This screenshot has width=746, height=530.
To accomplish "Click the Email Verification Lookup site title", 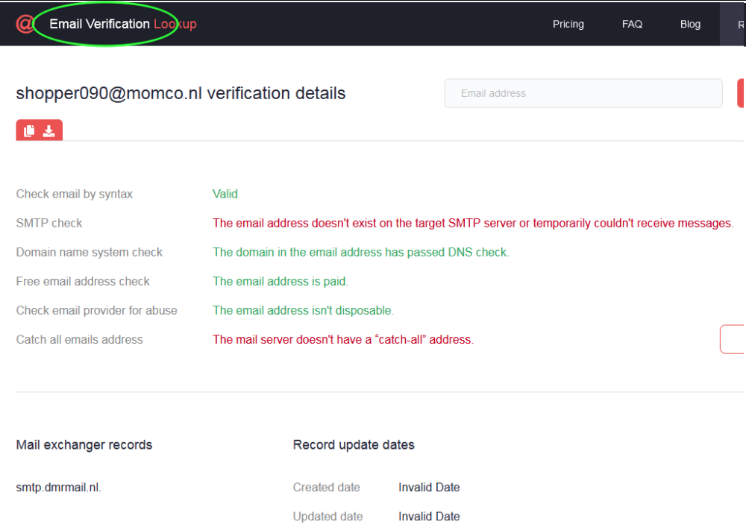I will point(123,24).
